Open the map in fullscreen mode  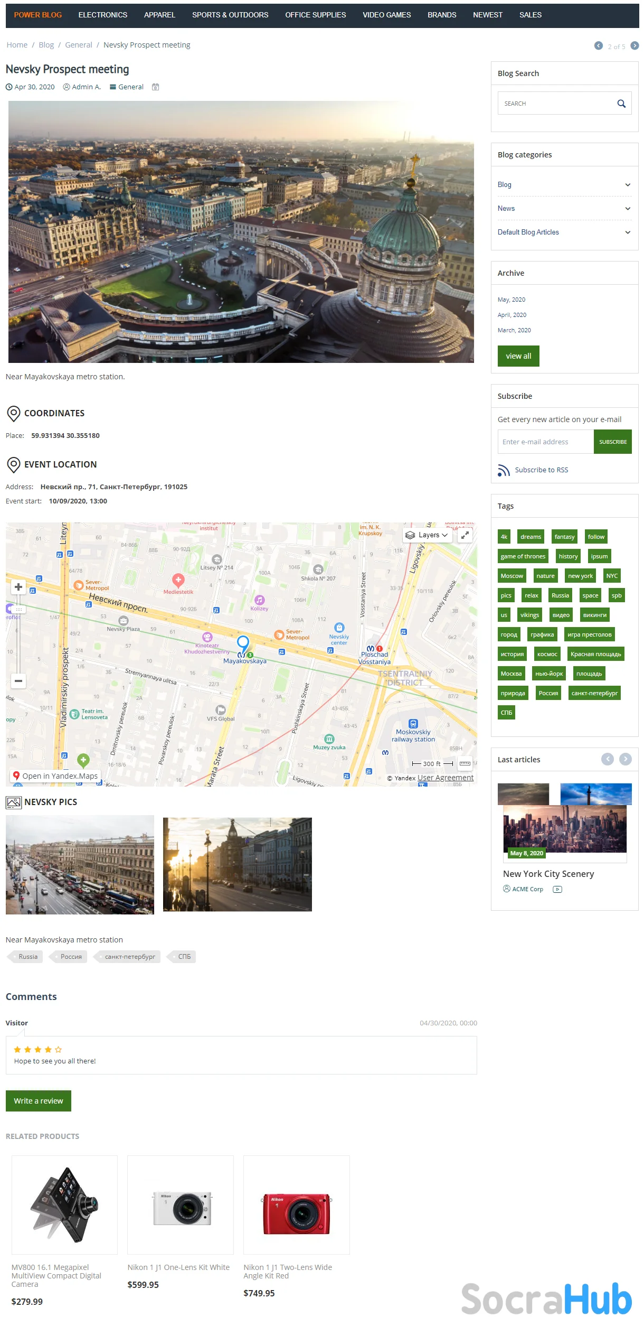coord(465,535)
